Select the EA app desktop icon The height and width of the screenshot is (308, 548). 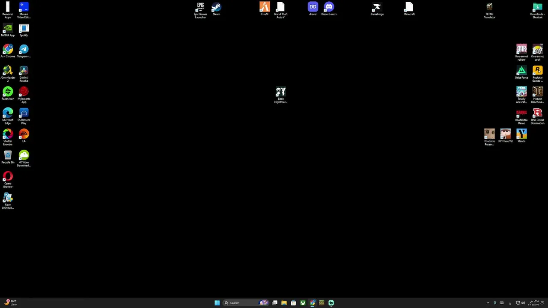click(24, 136)
